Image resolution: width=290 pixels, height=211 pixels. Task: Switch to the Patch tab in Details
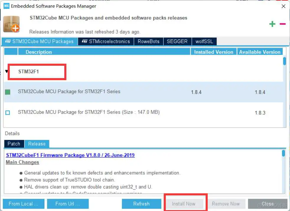pos(14,144)
